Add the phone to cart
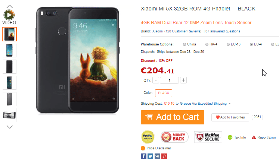The width and height of the screenshot is (279, 168). [173, 117]
